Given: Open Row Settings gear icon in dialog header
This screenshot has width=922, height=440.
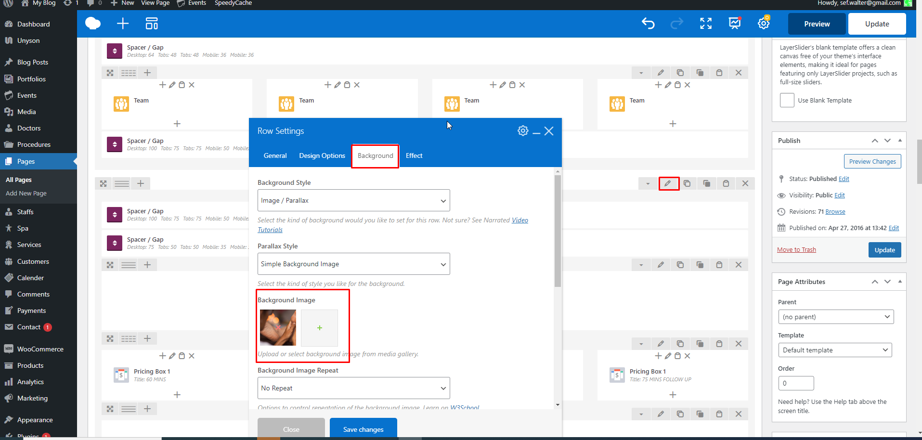Looking at the screenshot, I should coord(523,130).
